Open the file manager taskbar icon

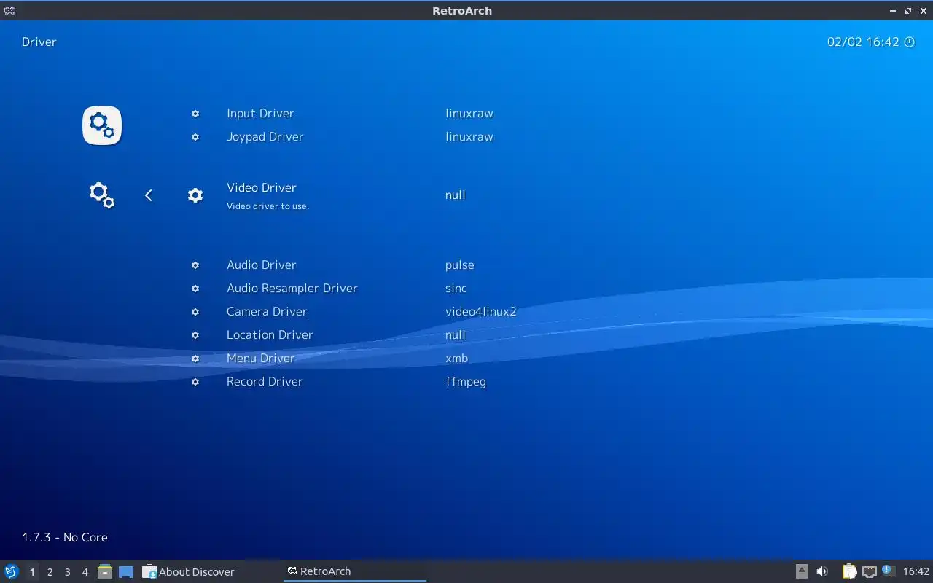click(x=105, y=571)
